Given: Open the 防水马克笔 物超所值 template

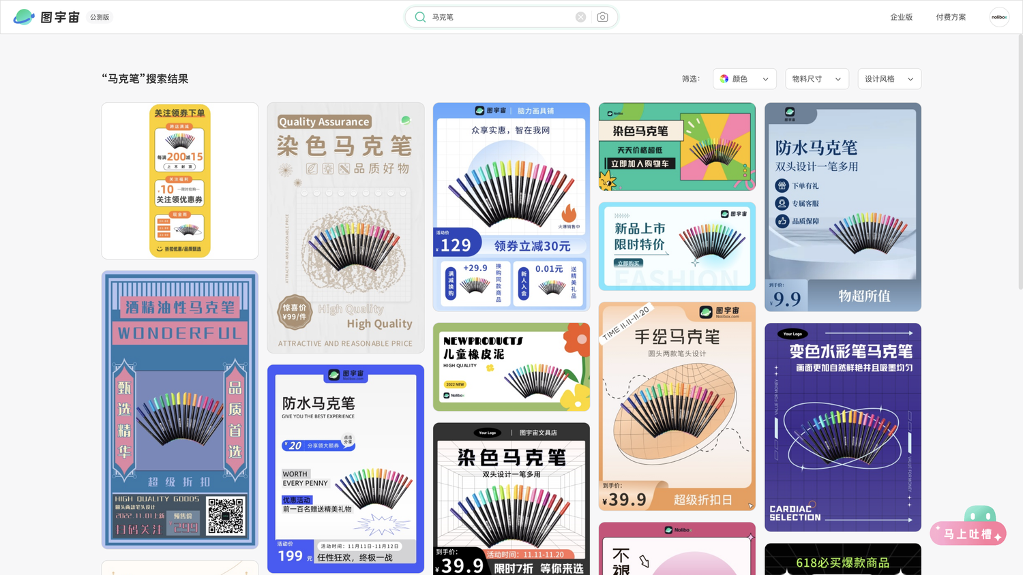Looking at the screenshot, I should pyautogui.click(x=843, y=207).
